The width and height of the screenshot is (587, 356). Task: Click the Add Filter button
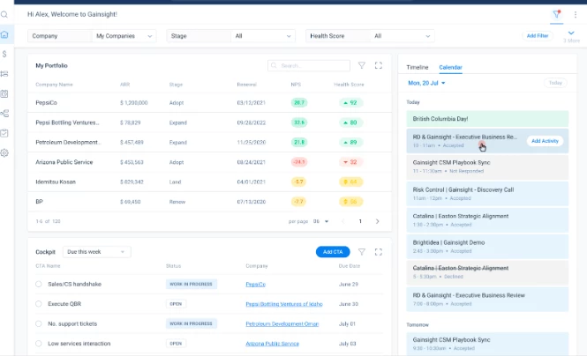[538, 36]
